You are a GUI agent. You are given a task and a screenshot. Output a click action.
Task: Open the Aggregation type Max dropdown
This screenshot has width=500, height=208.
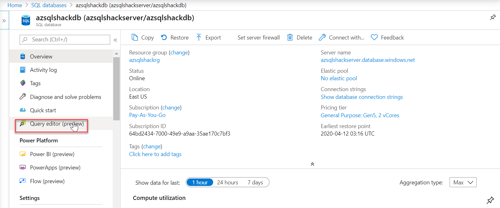coord(463,183)
